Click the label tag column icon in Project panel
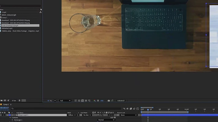Viewport: 218px width, 122px height. (x=41, y=9)
